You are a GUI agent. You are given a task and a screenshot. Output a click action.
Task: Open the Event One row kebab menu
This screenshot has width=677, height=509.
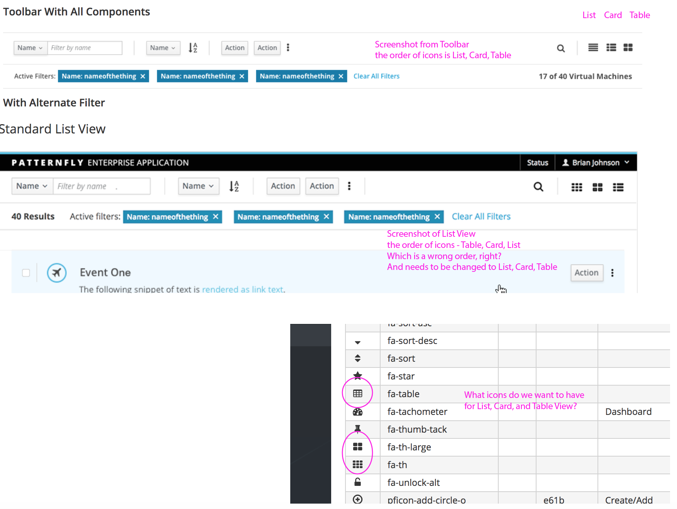tap(613, 273)
